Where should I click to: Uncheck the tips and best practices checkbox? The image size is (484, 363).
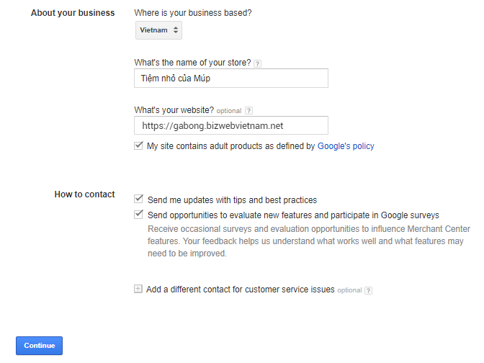(x=139, y=200)
